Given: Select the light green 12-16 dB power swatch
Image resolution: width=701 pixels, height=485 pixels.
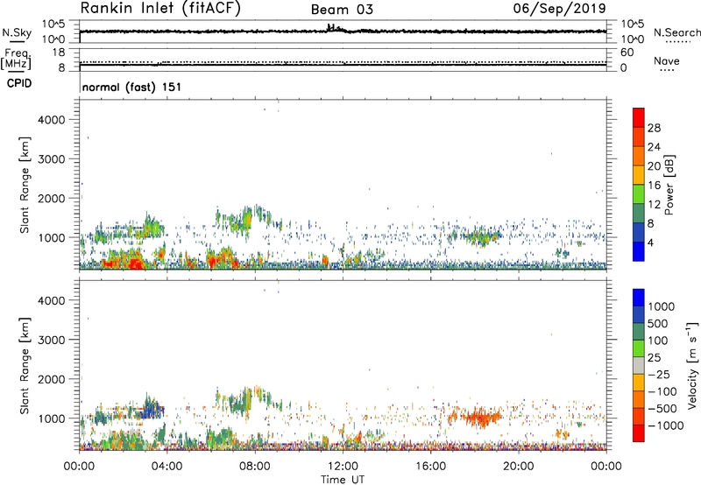Looking at the screenshot, I should point(639,194).
